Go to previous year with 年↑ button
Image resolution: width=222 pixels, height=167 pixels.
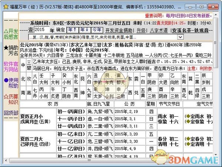73,30
